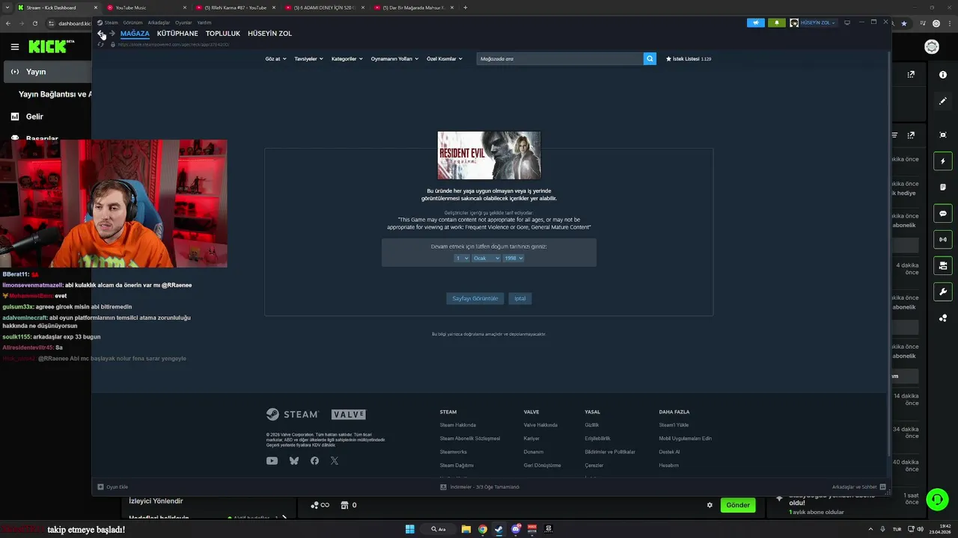958x538 pixels.
Task: Open Steam Abonelik Sözleşmesi footer link
Action: pyautogui.click(x=470, y=439)
